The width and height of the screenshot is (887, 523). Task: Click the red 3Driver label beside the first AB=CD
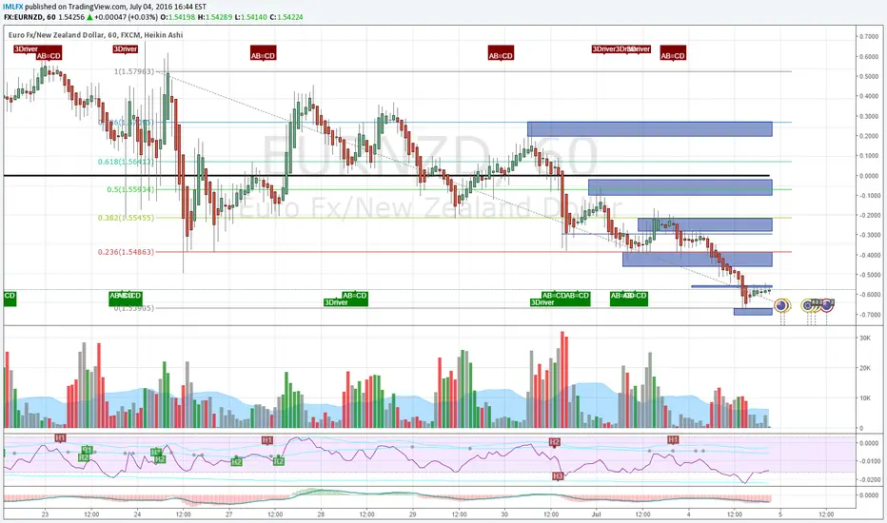(26, 49)
